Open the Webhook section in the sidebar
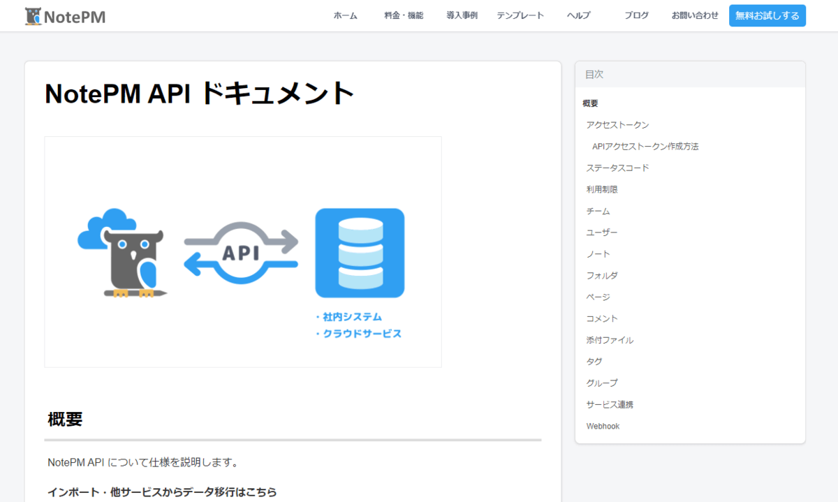Viewport: 838px width, 502px height. tap(603, 425)
